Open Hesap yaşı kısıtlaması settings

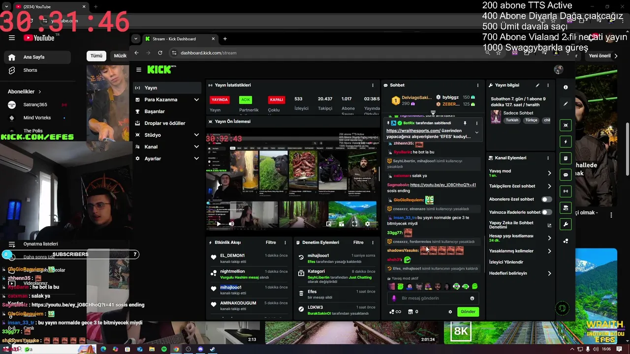[x=520, y=238]
